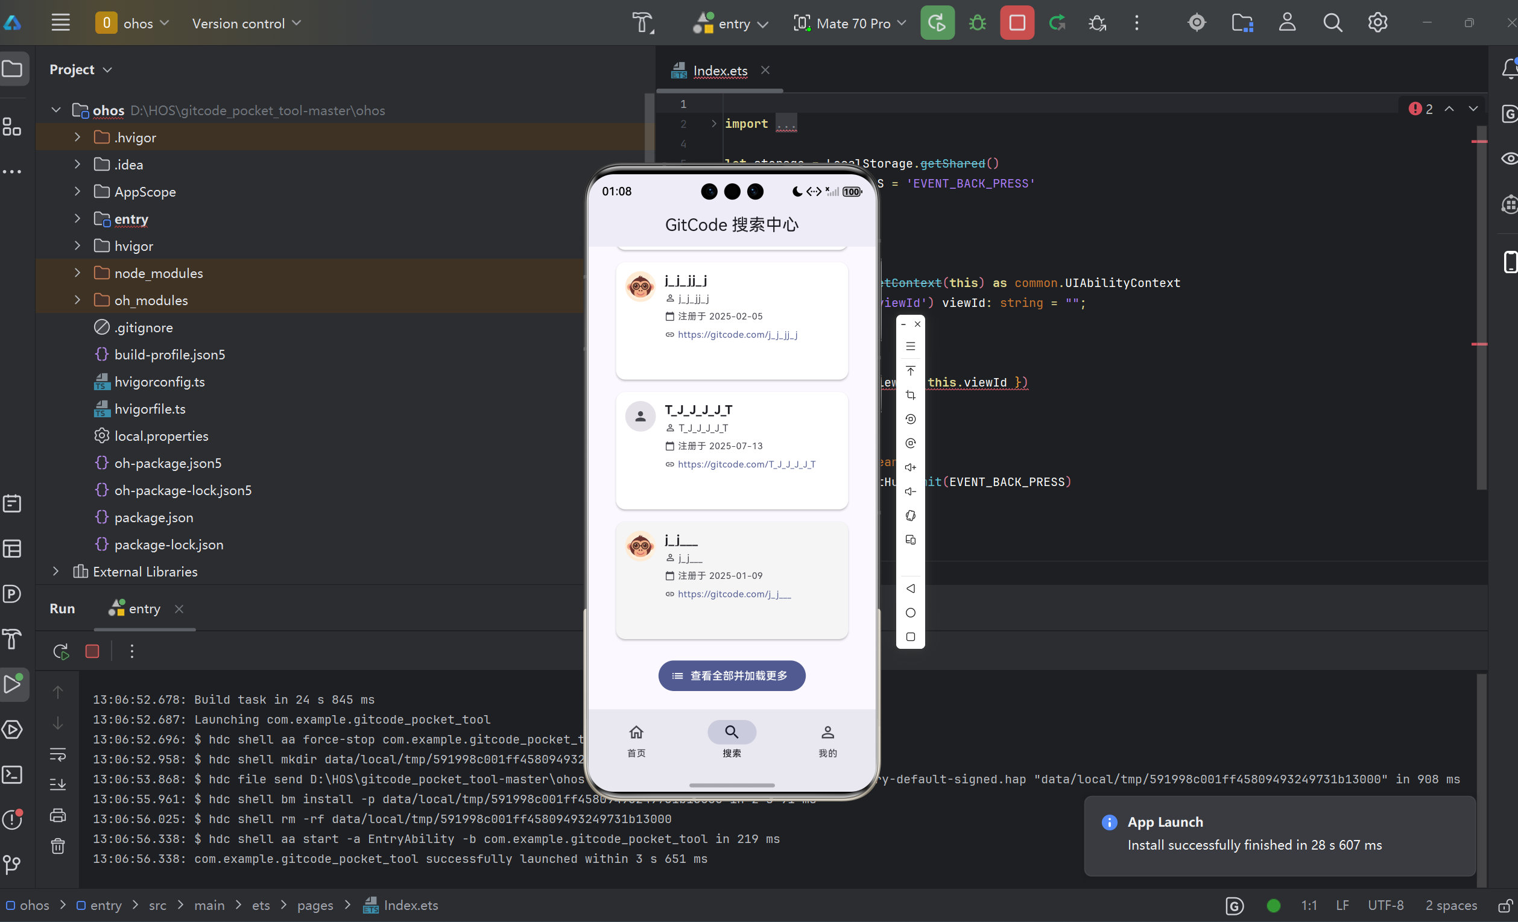Increase the mirrored device volume
This screenshot has height=922, width=1518.
[911, 467]
